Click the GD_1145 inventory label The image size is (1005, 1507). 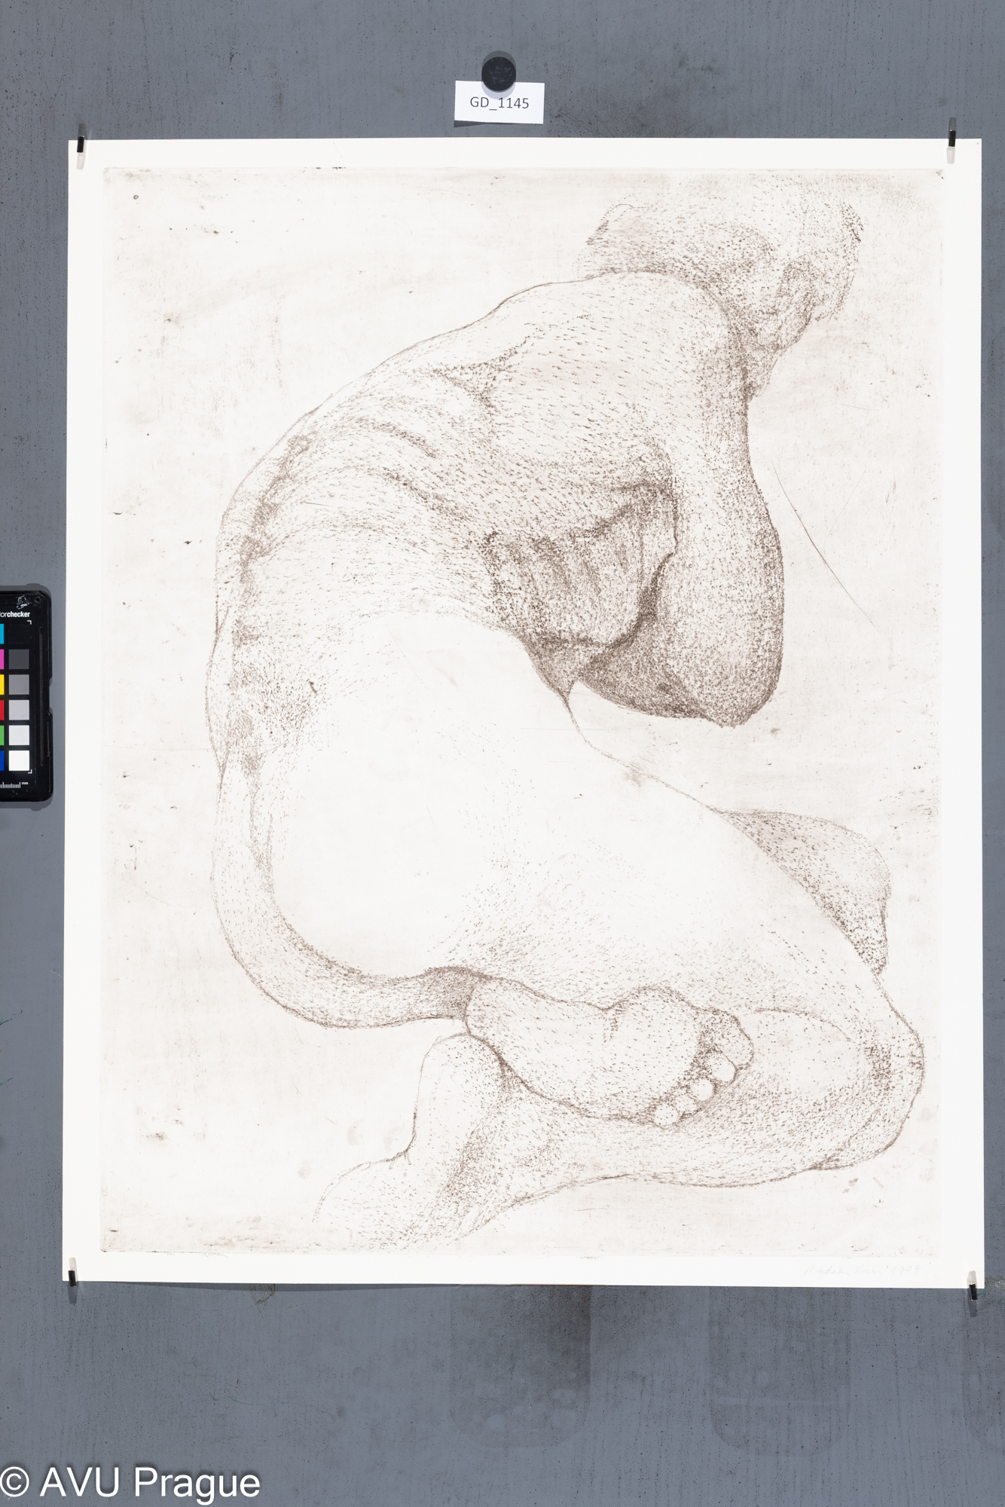point(499,102)
